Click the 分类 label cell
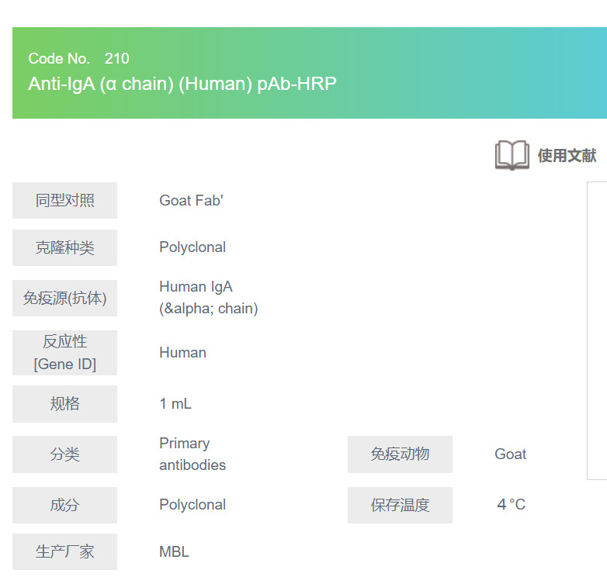The width and height of the screenshot is (607, 577). (65, 454)
